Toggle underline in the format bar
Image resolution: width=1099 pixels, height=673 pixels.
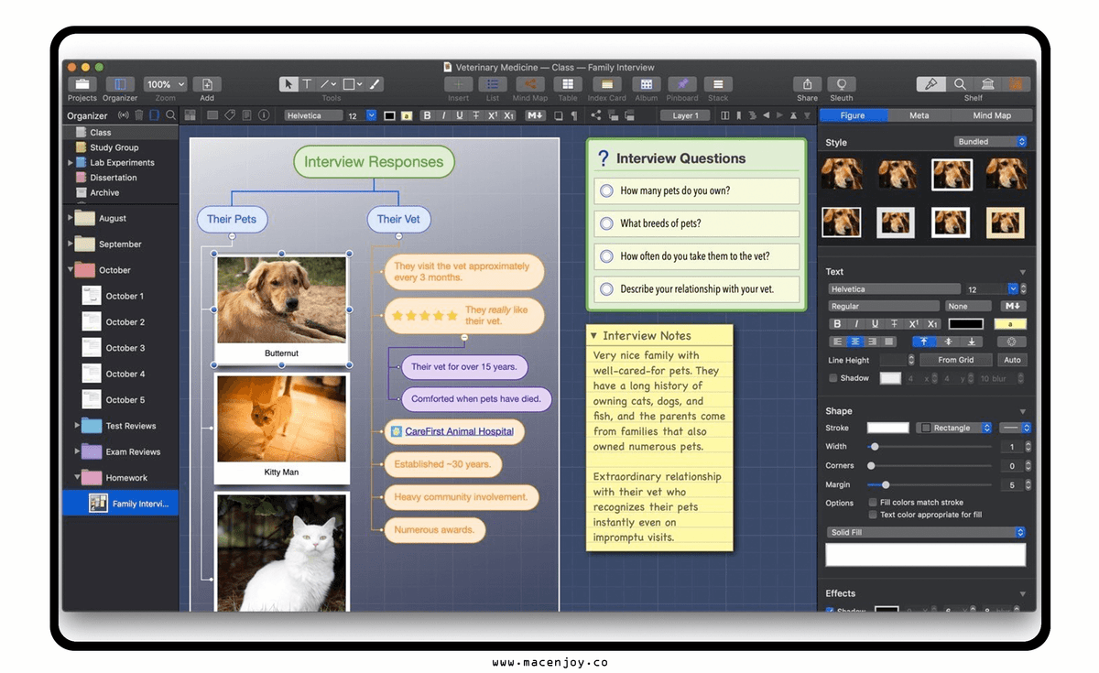(460, 115)
